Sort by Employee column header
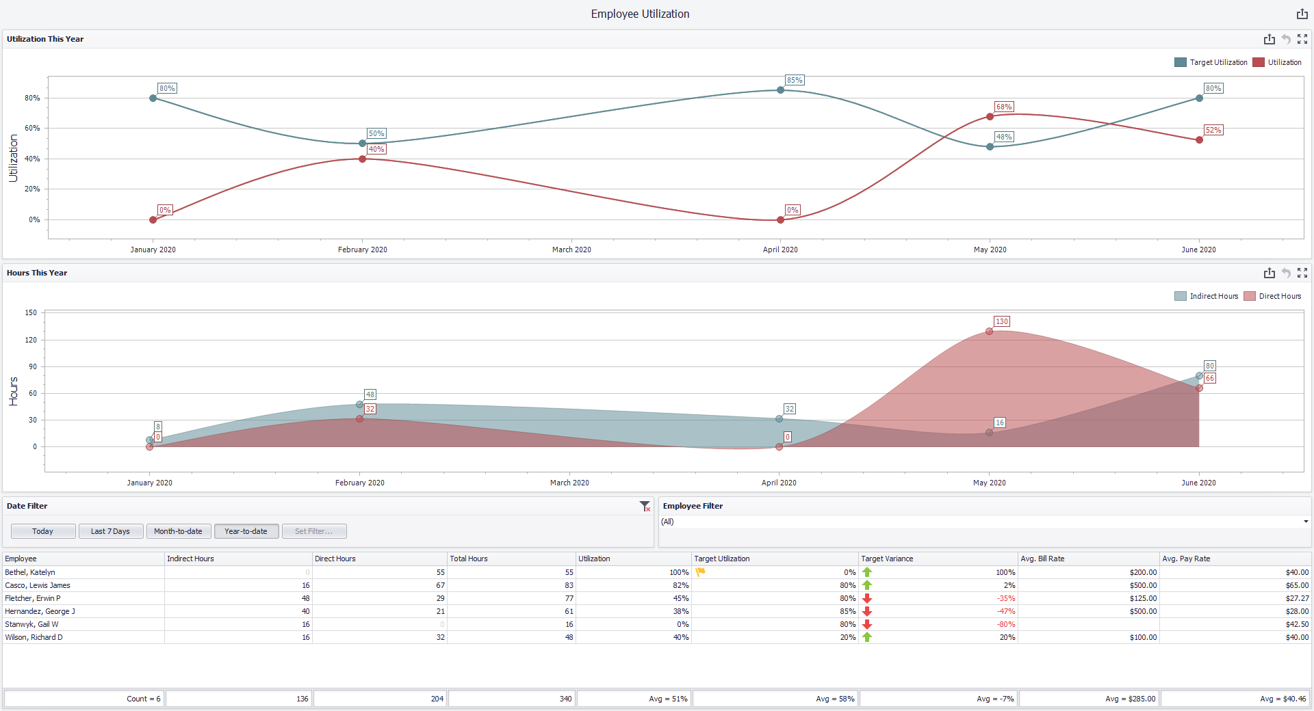 point(83,559)
